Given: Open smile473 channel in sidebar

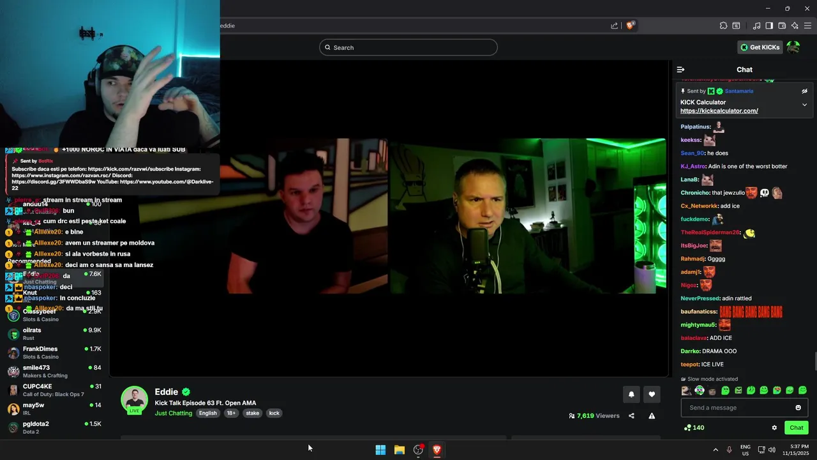Looking at the screenshot, I should [54, 371].
